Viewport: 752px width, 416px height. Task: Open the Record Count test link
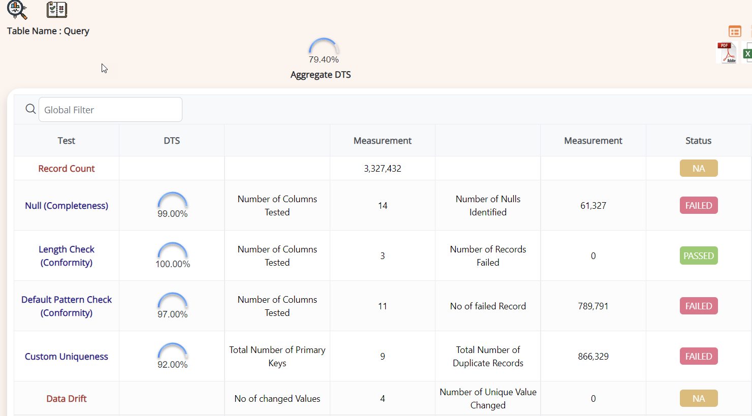(67, 169)
